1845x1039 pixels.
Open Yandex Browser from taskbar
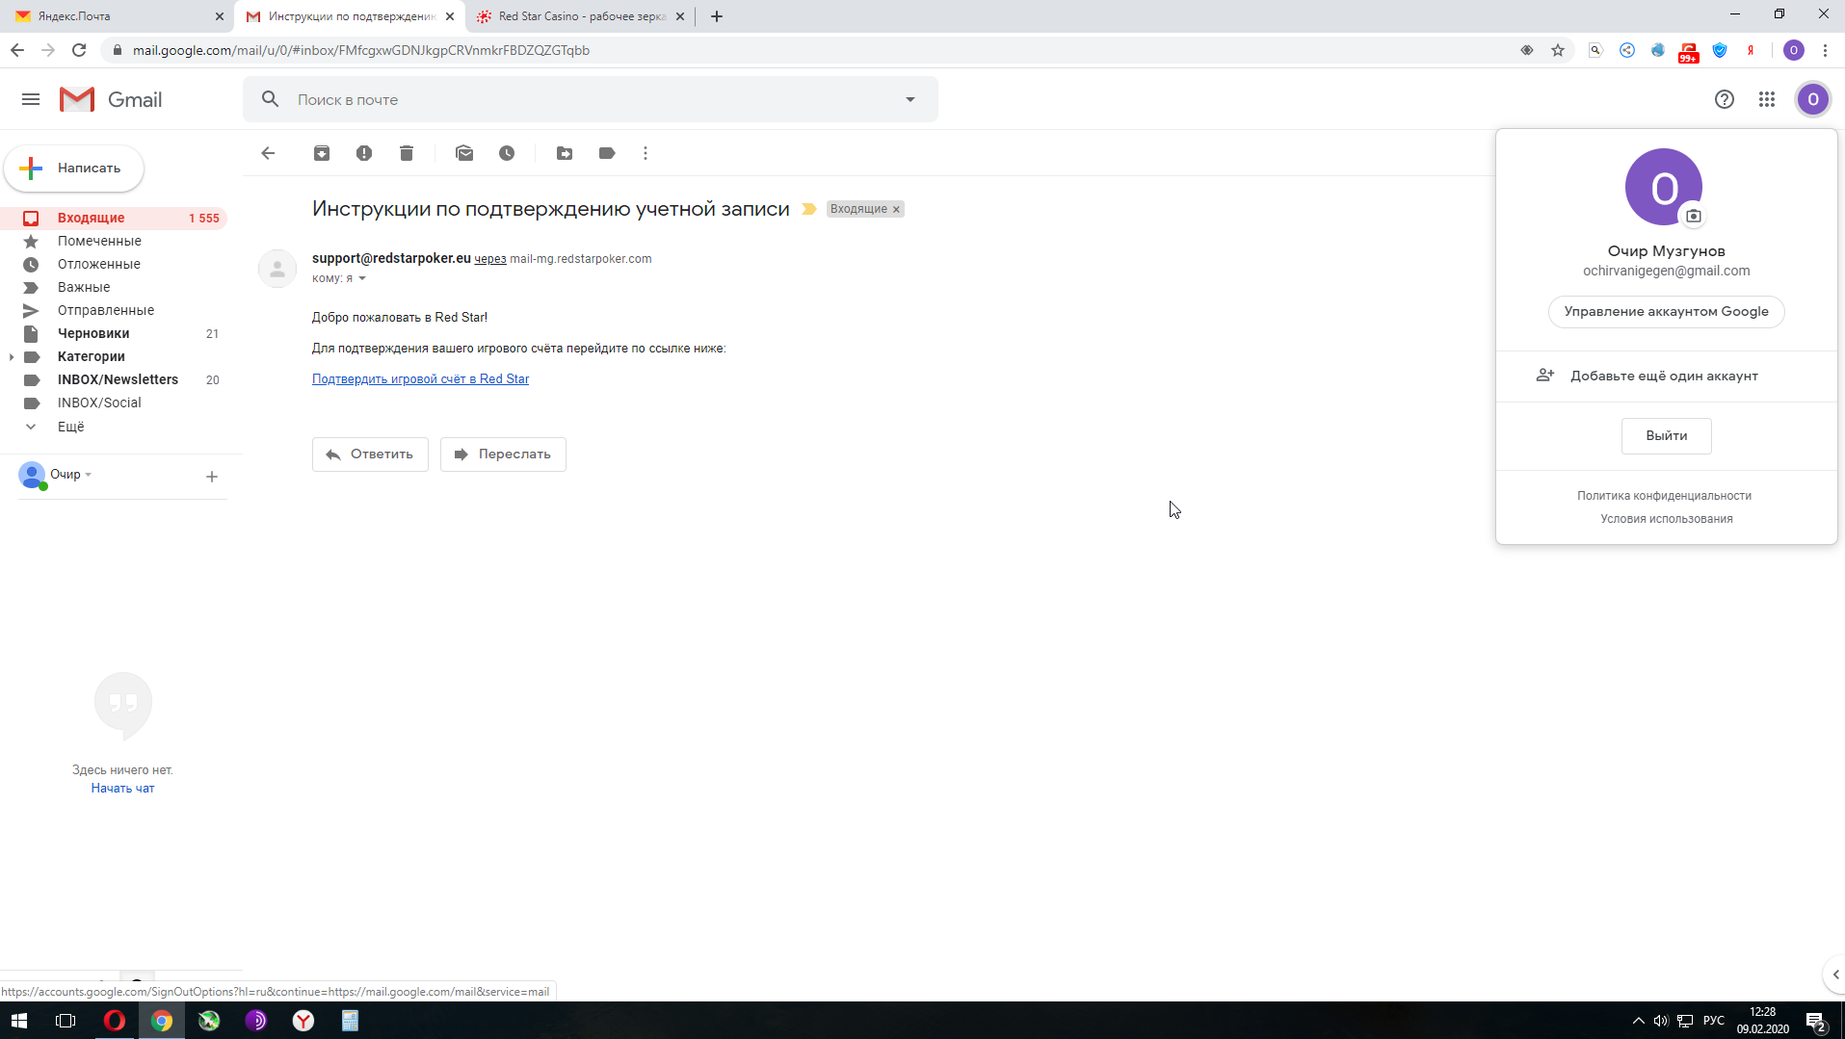[x=303, y=1021]
